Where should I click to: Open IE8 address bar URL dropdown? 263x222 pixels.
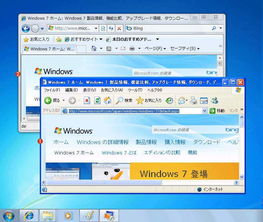click(96, 28)
